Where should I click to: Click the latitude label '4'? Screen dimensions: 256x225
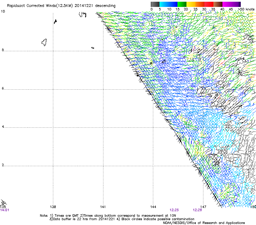[3, 127]
